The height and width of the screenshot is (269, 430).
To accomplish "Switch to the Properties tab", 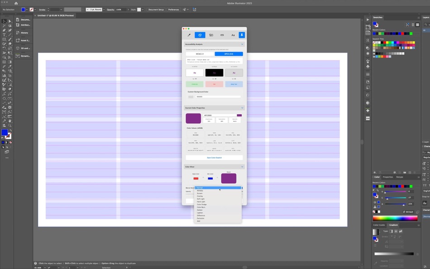I will tap(388, 177).
